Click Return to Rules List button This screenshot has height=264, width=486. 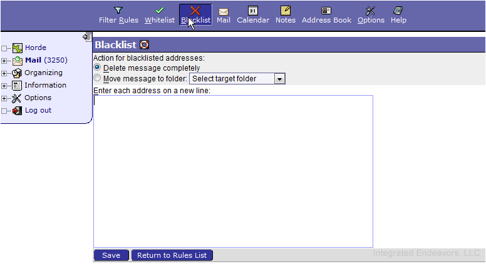tap(172, 255)
